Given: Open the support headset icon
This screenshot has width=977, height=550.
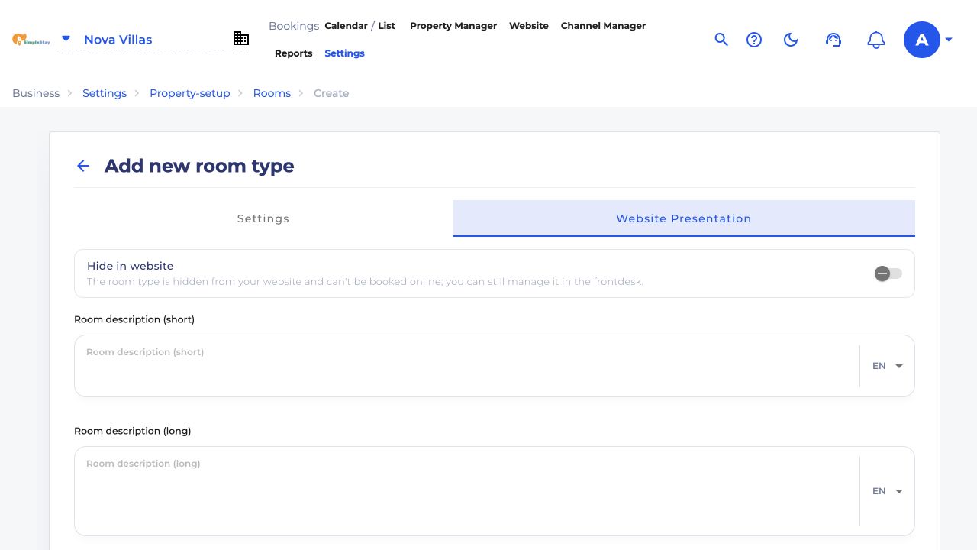Looking at the screenshot, I should coord(834,40).
